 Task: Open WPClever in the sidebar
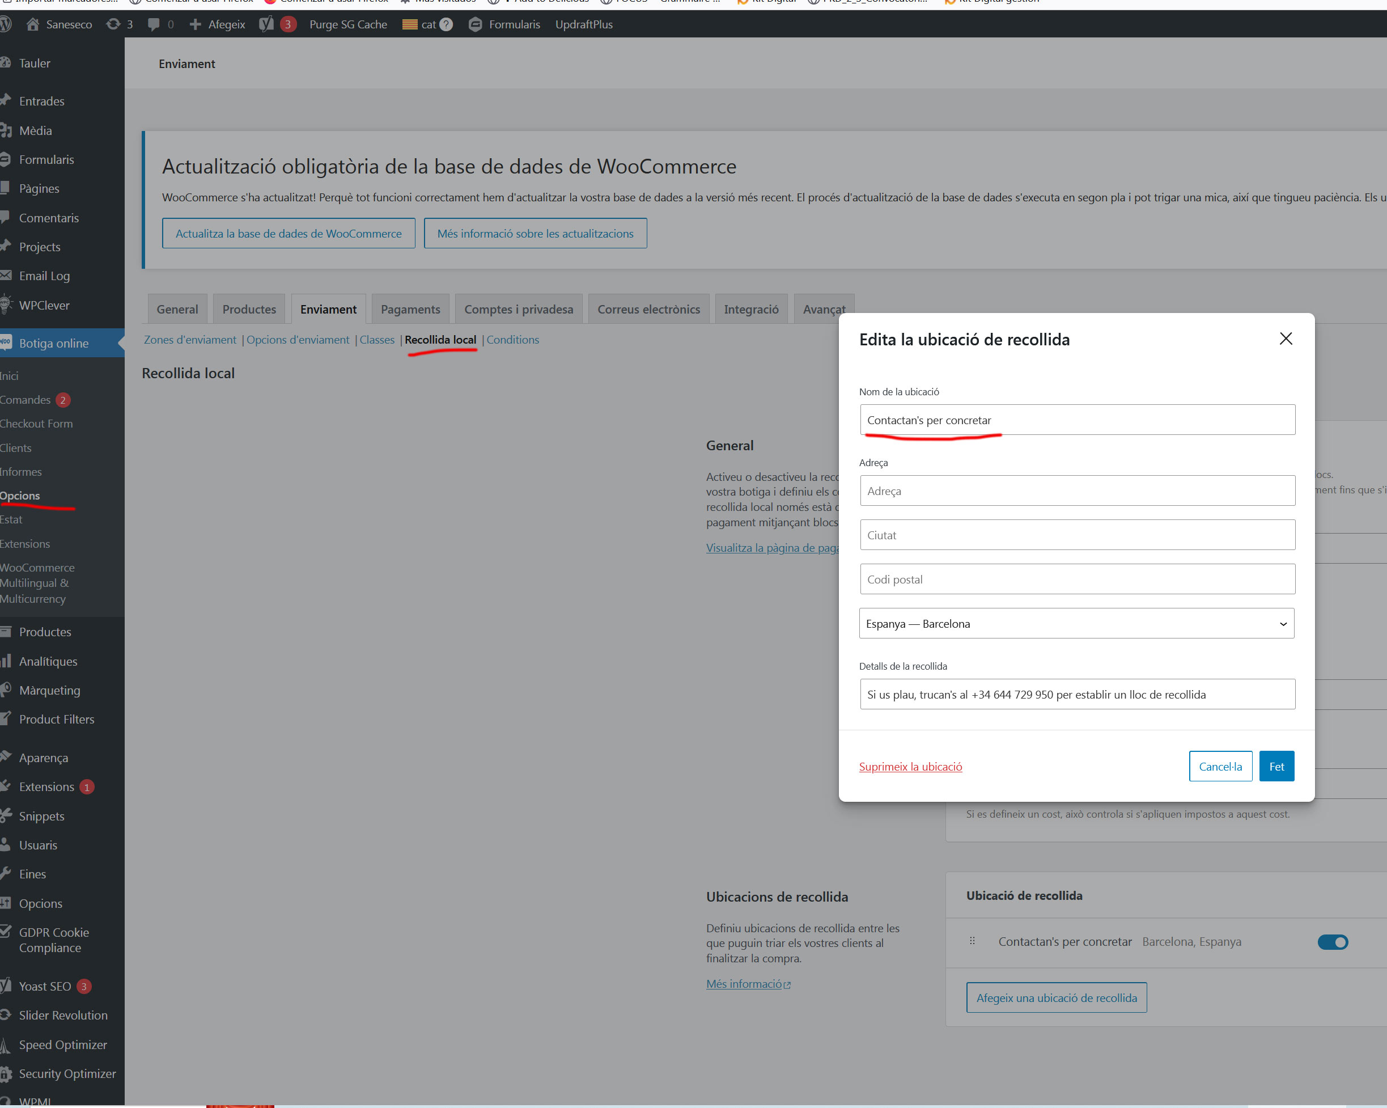tap(44, 305)
